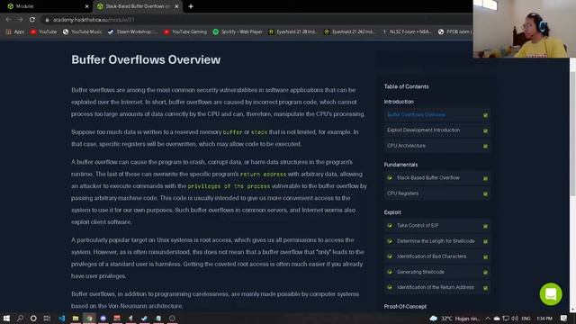The image size is (576, 324).
Task: Click cube icon beside Identification of Return Address
Action: point(390,287)
